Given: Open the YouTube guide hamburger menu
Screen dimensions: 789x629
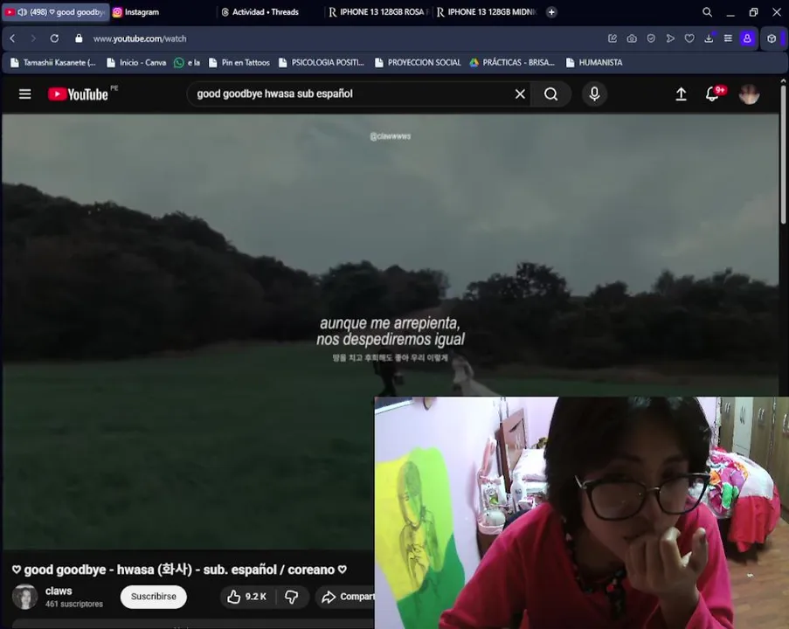Looking at the screenshot, I should [24, 94].
